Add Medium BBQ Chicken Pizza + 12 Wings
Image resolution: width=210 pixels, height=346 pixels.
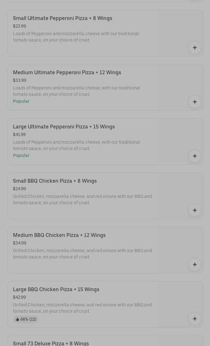(195, 264)
